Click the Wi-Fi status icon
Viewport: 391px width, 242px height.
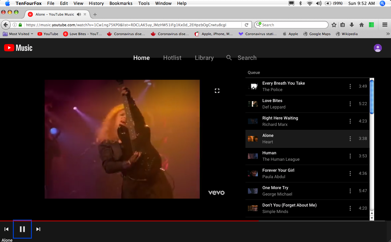click(309, 3)
